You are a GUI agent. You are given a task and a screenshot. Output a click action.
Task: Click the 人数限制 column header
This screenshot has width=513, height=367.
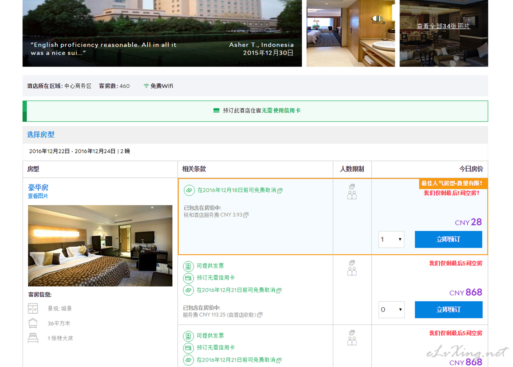[352, 169]
